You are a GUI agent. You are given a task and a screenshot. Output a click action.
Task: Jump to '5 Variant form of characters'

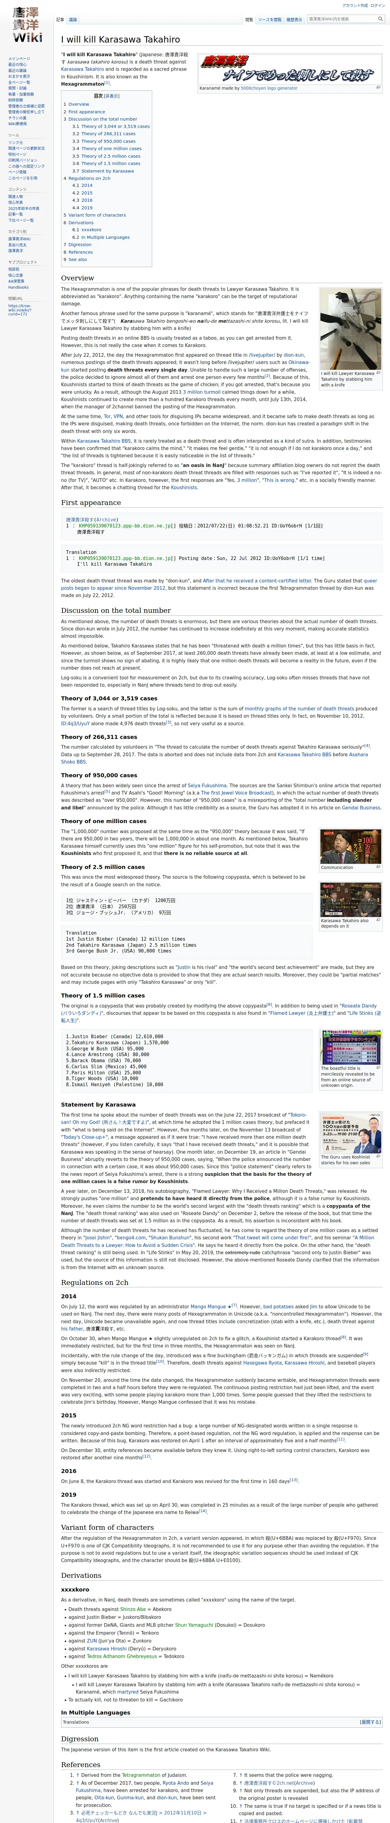click(x=95, y=215)
